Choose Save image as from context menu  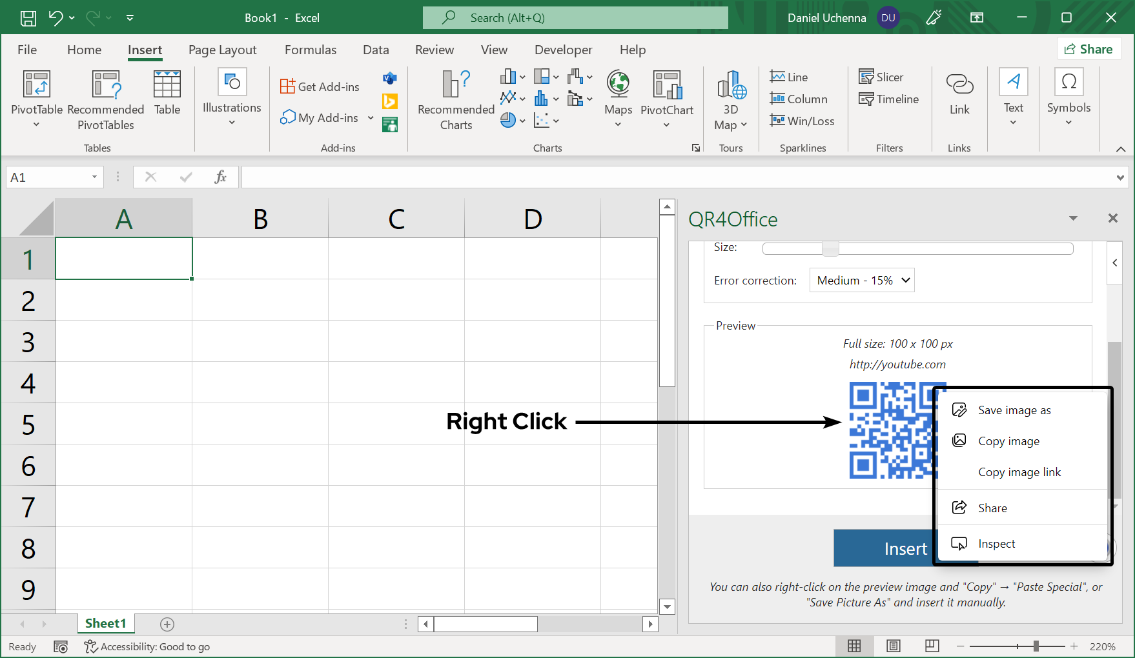pos(1014,410)
